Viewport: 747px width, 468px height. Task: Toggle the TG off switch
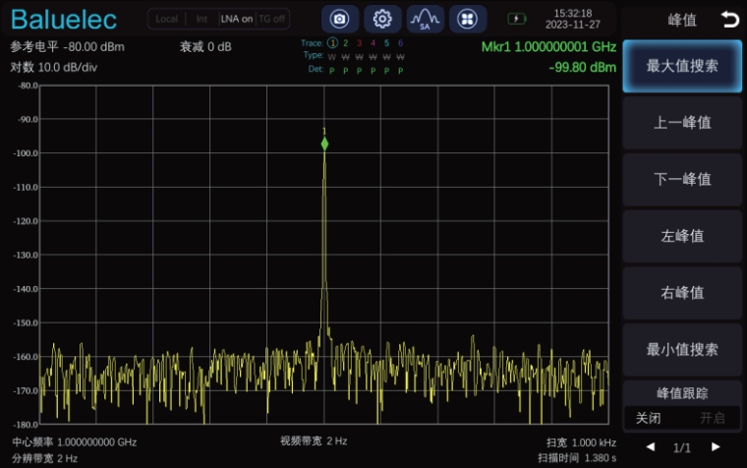click(272, 19)
